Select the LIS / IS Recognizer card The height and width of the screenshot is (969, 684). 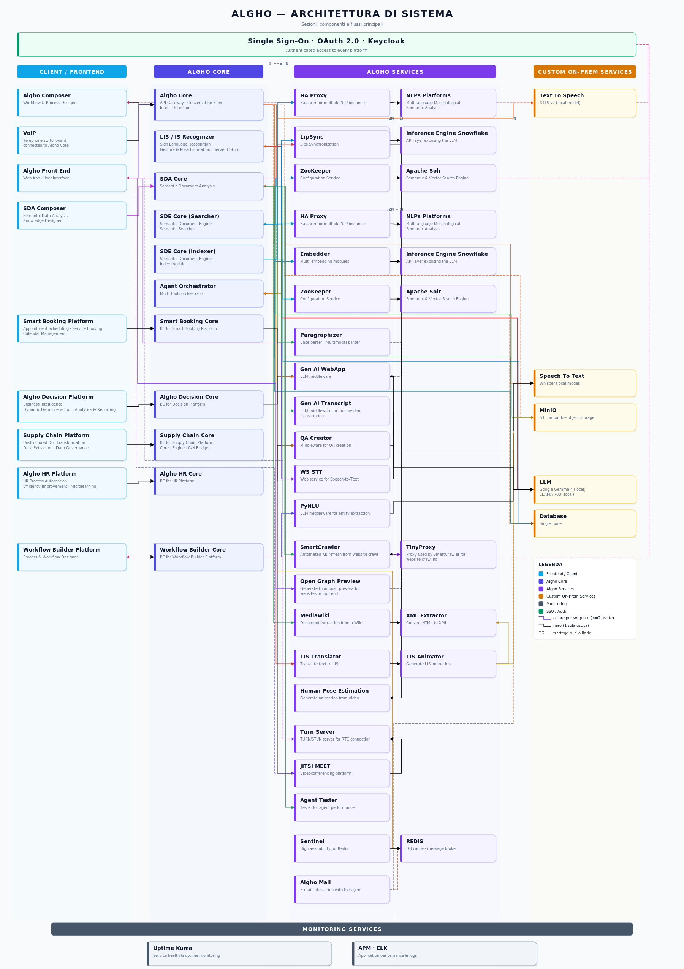click(x=209, y=146)
